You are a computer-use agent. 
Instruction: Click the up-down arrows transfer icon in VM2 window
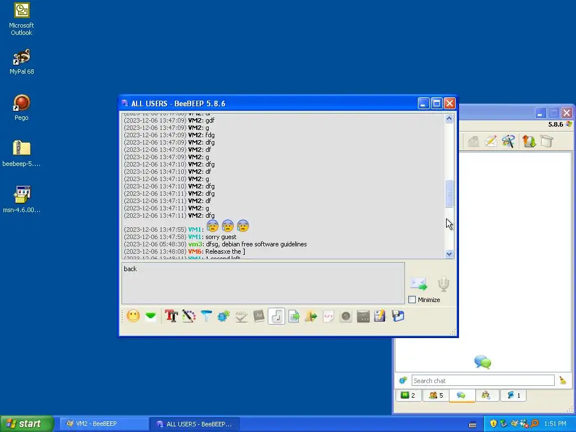(x=529, y=141)
